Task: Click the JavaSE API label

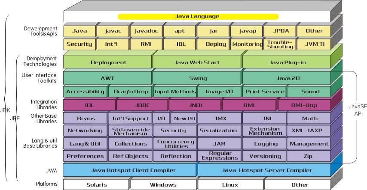Action: (x=358, y=110)
